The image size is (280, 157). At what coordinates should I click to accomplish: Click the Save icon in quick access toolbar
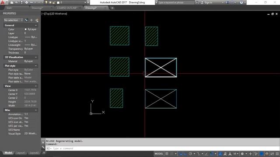[21, 3]
